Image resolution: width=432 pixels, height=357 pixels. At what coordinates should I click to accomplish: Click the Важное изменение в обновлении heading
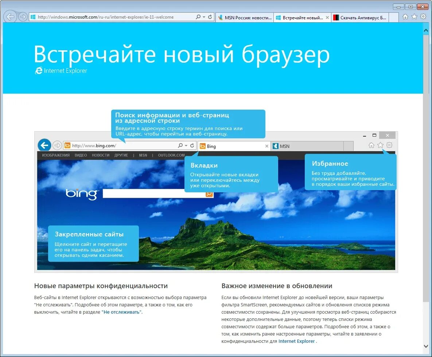coord(277,286)
